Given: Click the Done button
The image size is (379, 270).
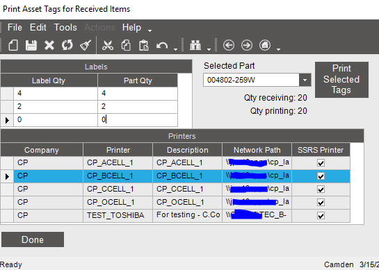Looking at the screenshot, I should tap(33, 239).
